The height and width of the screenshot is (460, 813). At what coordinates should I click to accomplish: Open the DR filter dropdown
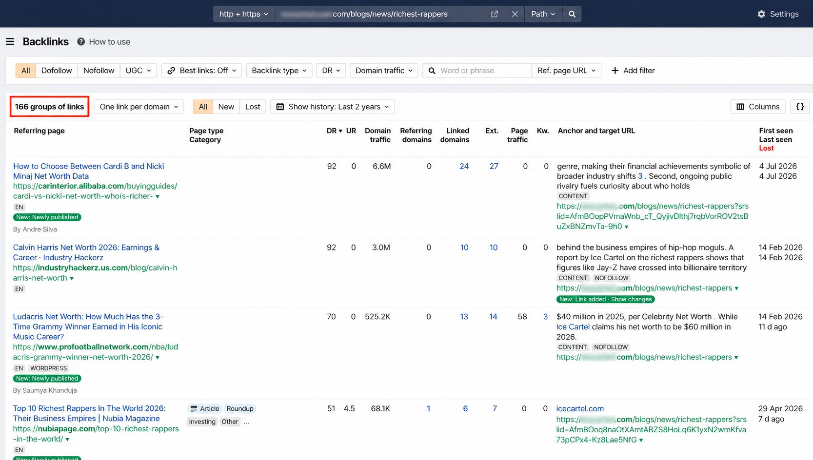point(331,71)
